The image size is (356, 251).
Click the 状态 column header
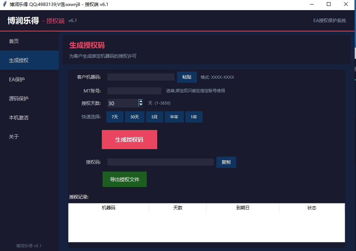[x=312, y=208]
